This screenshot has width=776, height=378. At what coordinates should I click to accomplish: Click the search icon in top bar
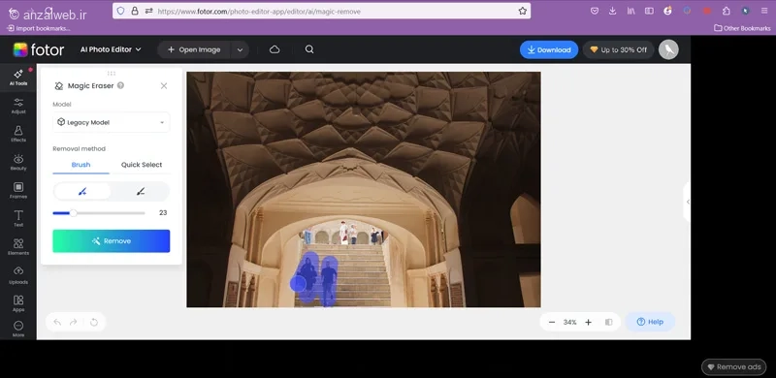(x=309, y=49)
